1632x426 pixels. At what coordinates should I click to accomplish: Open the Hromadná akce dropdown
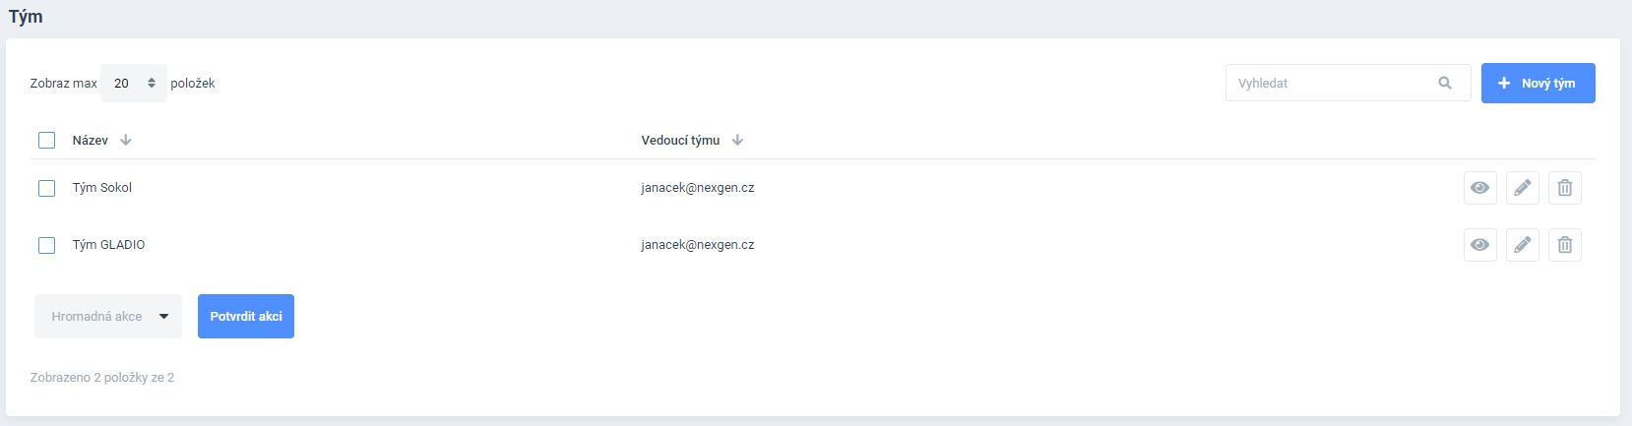[x=108, y=317]
